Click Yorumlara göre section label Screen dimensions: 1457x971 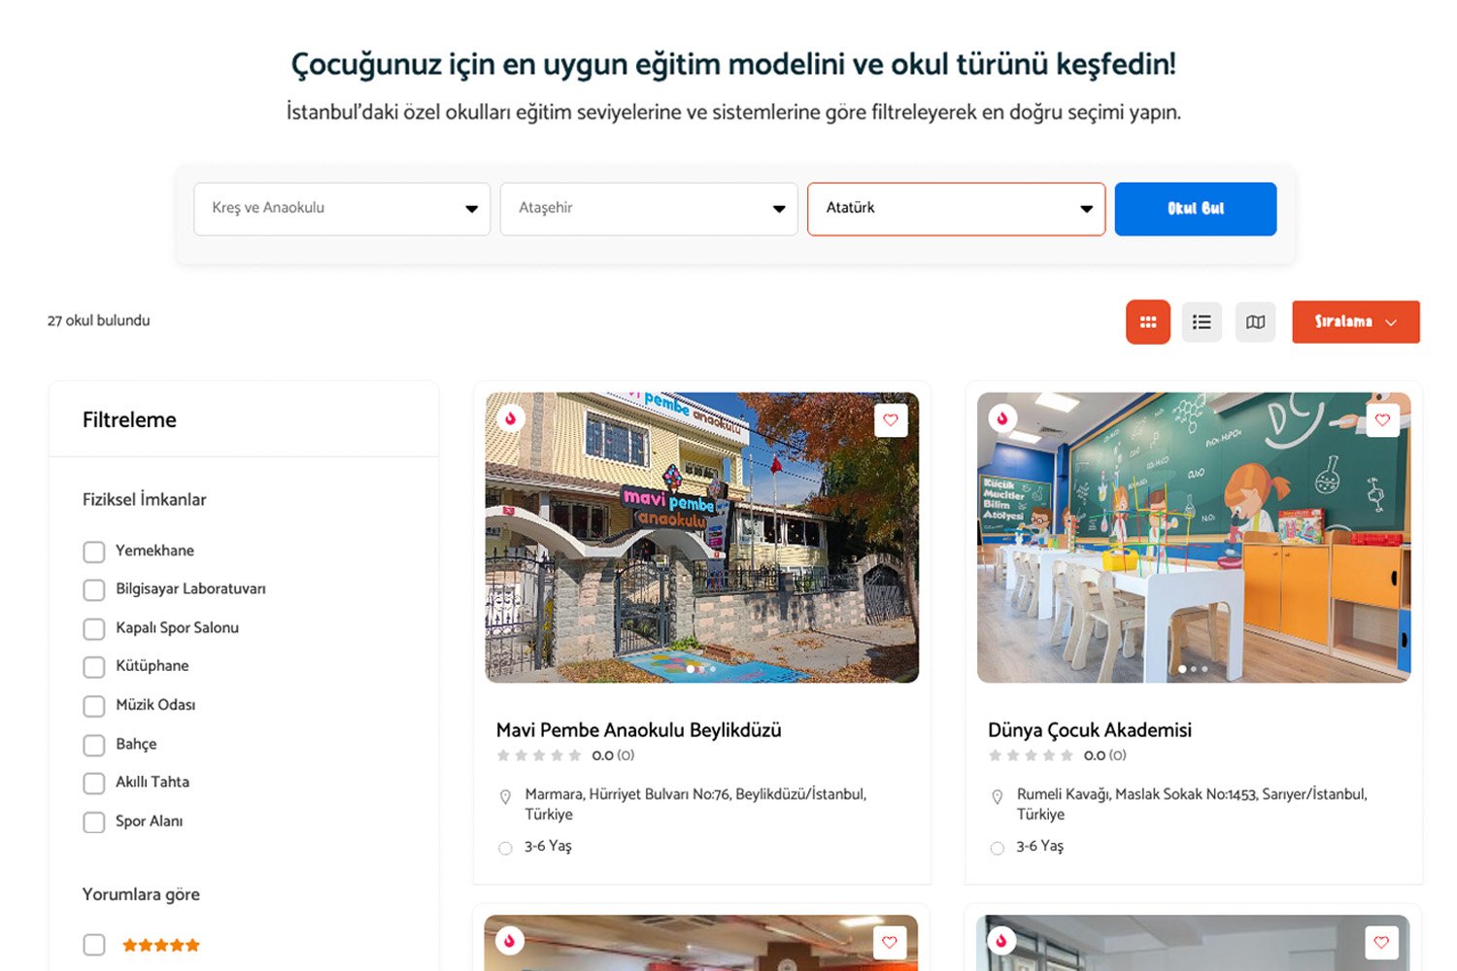141,894
